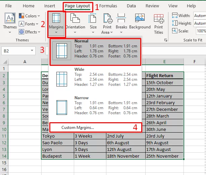Click the 5 Days cell
The width and height of the screenshot is (206, 175).
(x=90, y=149)
